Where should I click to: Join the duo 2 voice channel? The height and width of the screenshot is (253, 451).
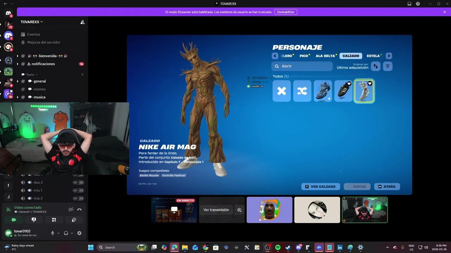point(52,182)
